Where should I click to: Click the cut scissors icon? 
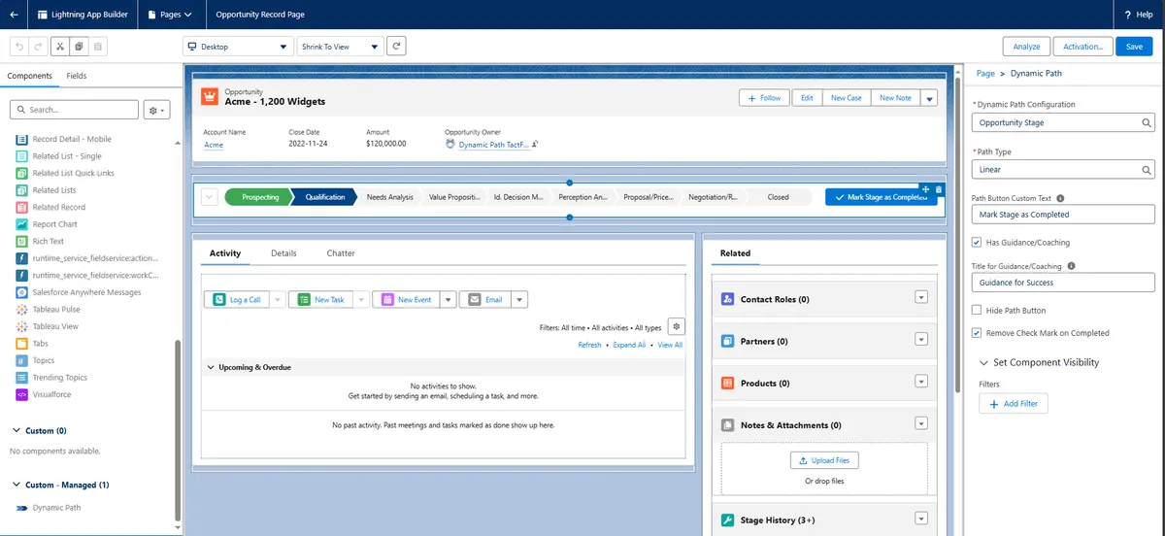pyautogui.click(x=60, y=46)
